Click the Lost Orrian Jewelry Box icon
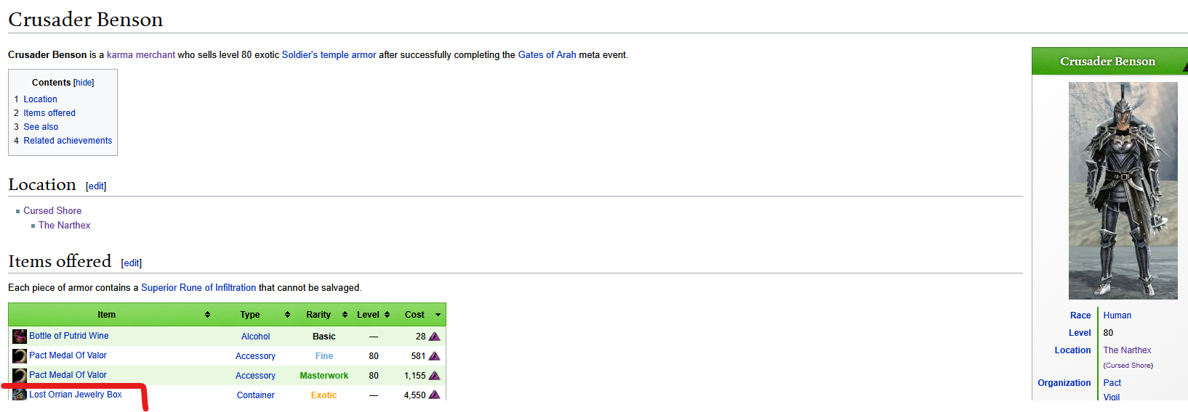The image size is (1188, 412). pos(20,394)
